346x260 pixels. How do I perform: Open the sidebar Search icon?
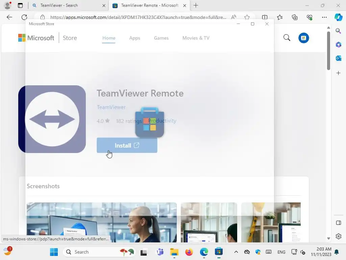(338, 31)
